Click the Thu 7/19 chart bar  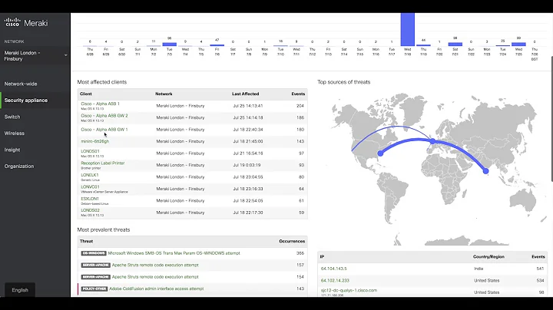(423, 45)
